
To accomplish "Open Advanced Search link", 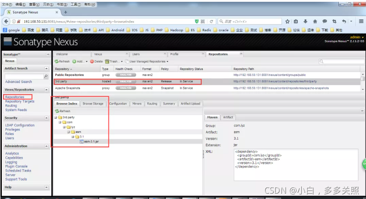I will point(18,82).
